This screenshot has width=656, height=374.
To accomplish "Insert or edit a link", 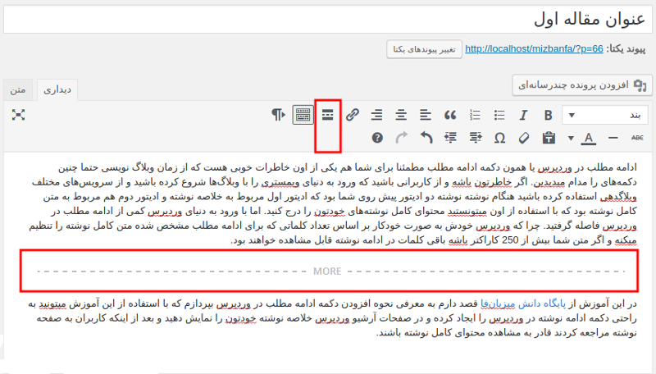I will pyautogui.click(x=353, y=115).
